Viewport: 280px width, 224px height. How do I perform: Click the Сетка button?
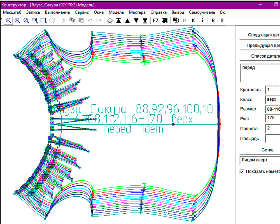[x=260, y=150]
